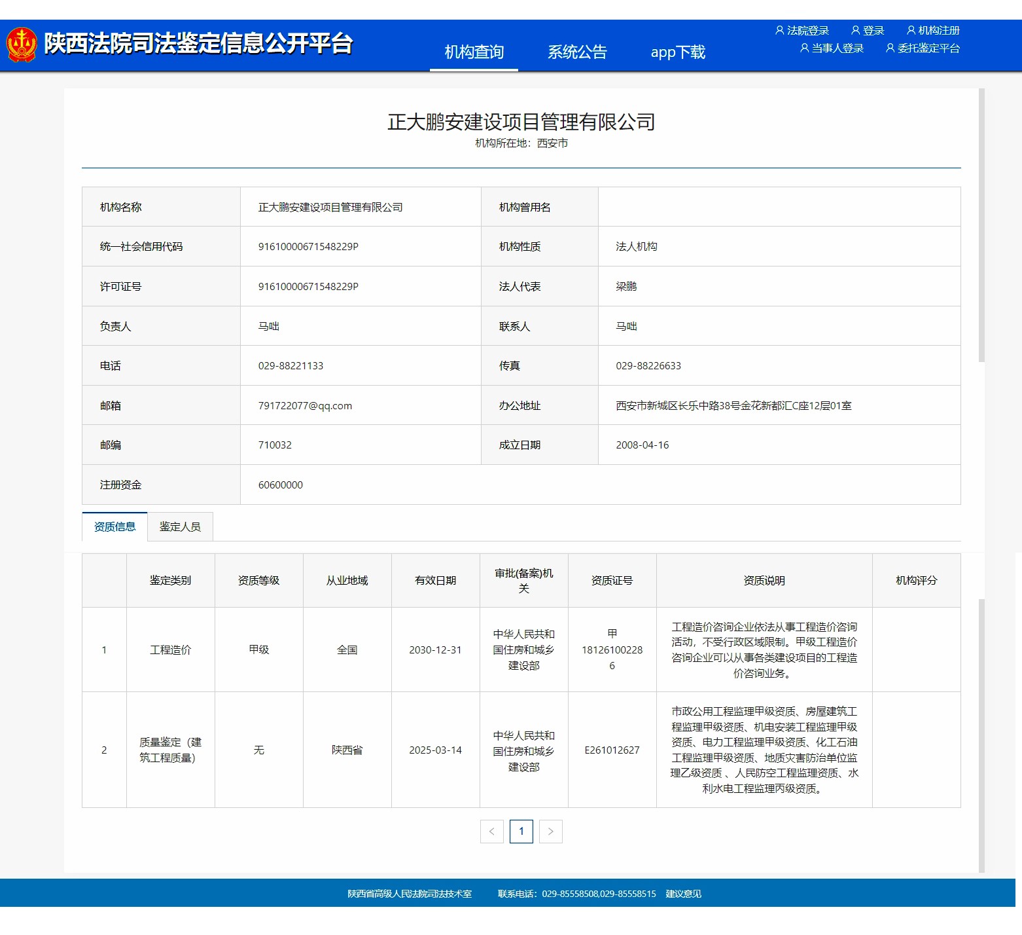
Task: Select the 资质信息 tab
Action: (115, 527)
